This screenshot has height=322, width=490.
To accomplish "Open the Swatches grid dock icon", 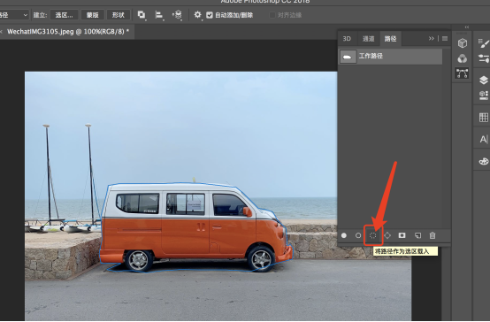I will click(484, 118).
